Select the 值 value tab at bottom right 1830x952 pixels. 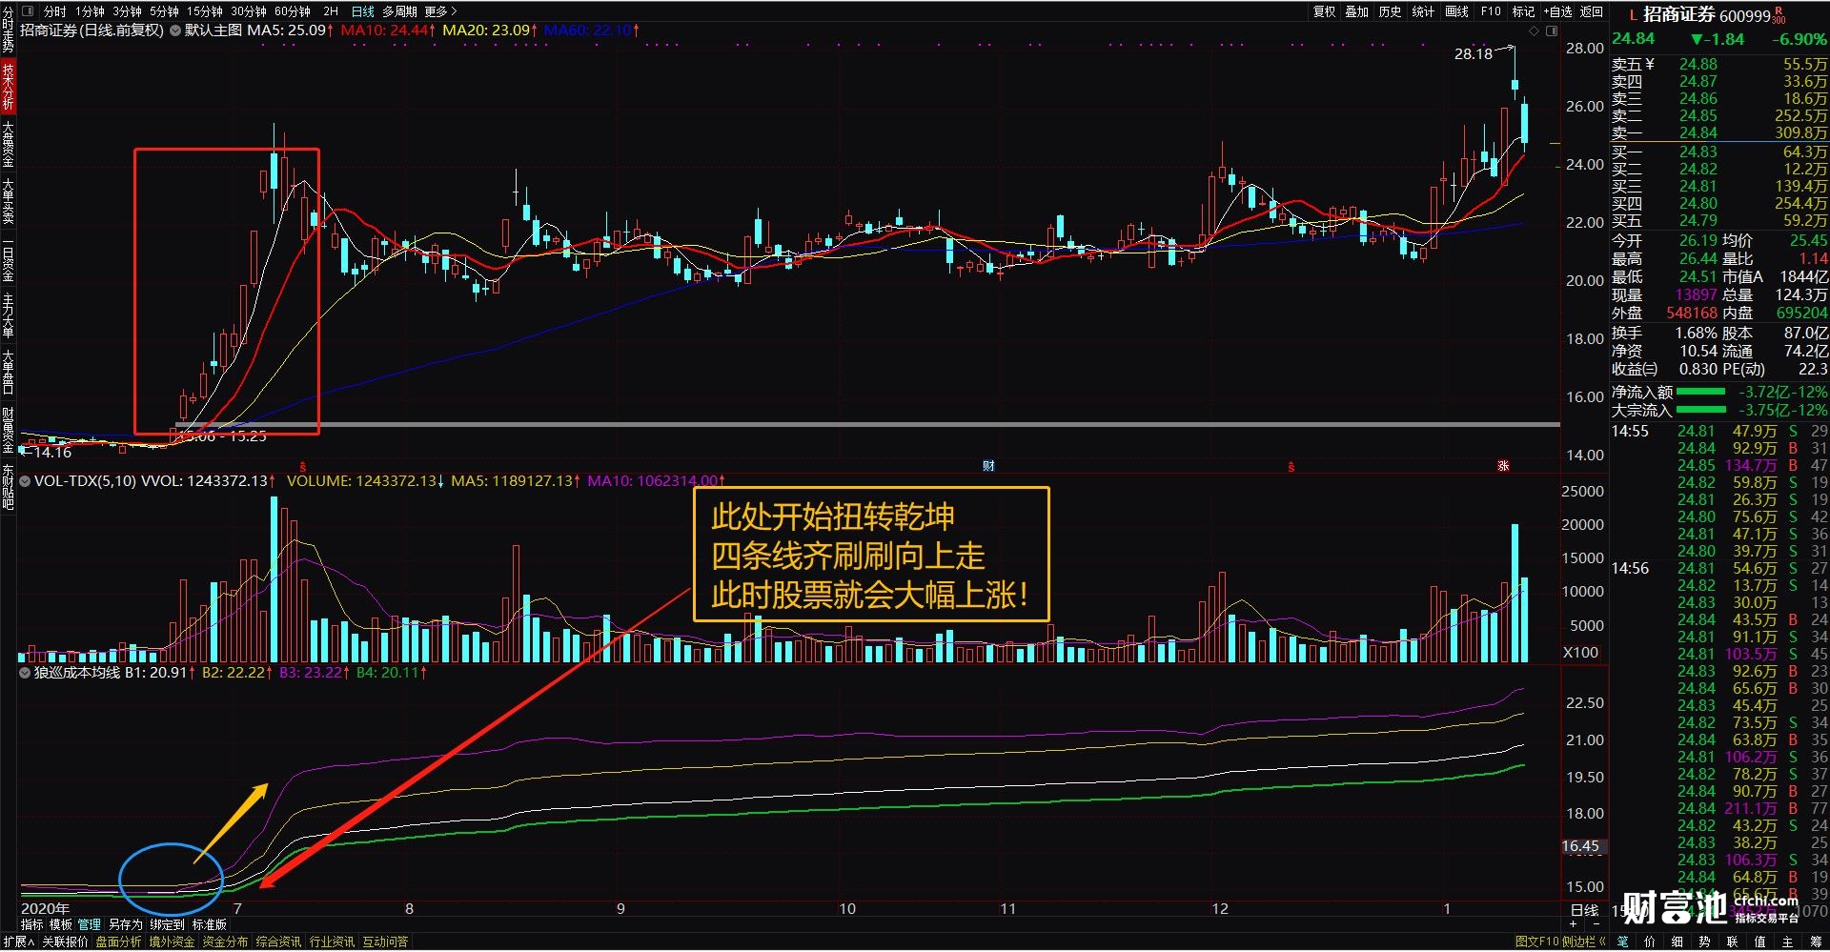pyautogui.click(x=1760, y=942)
